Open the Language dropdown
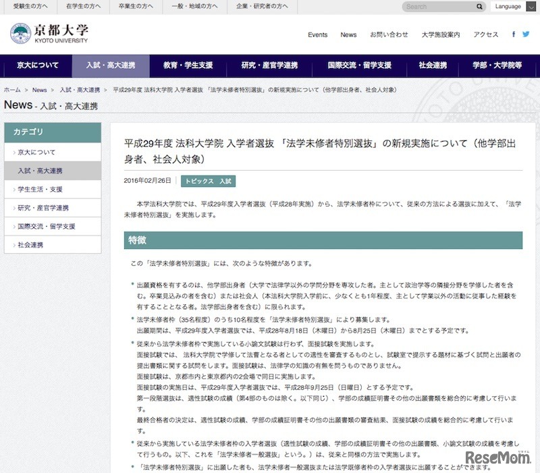Image resolution: width=540 pixels, height=473 pixels. point(514,7)
